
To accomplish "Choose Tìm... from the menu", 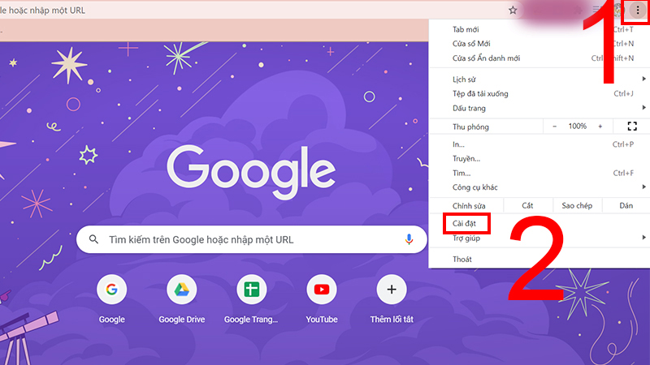I will [x=539, y=173].
